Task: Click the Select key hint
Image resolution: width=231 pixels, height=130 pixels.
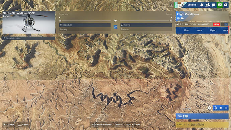Action: [x=23, y=125]
